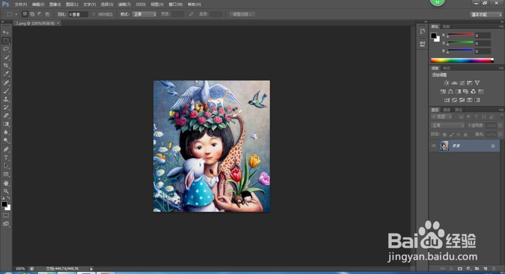Choose Intersect with Selection mode
This screenshot has width=505, height=274.
click(47, 14)
